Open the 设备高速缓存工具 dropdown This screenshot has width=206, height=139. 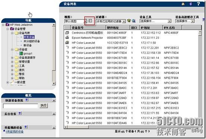[193, 21]
